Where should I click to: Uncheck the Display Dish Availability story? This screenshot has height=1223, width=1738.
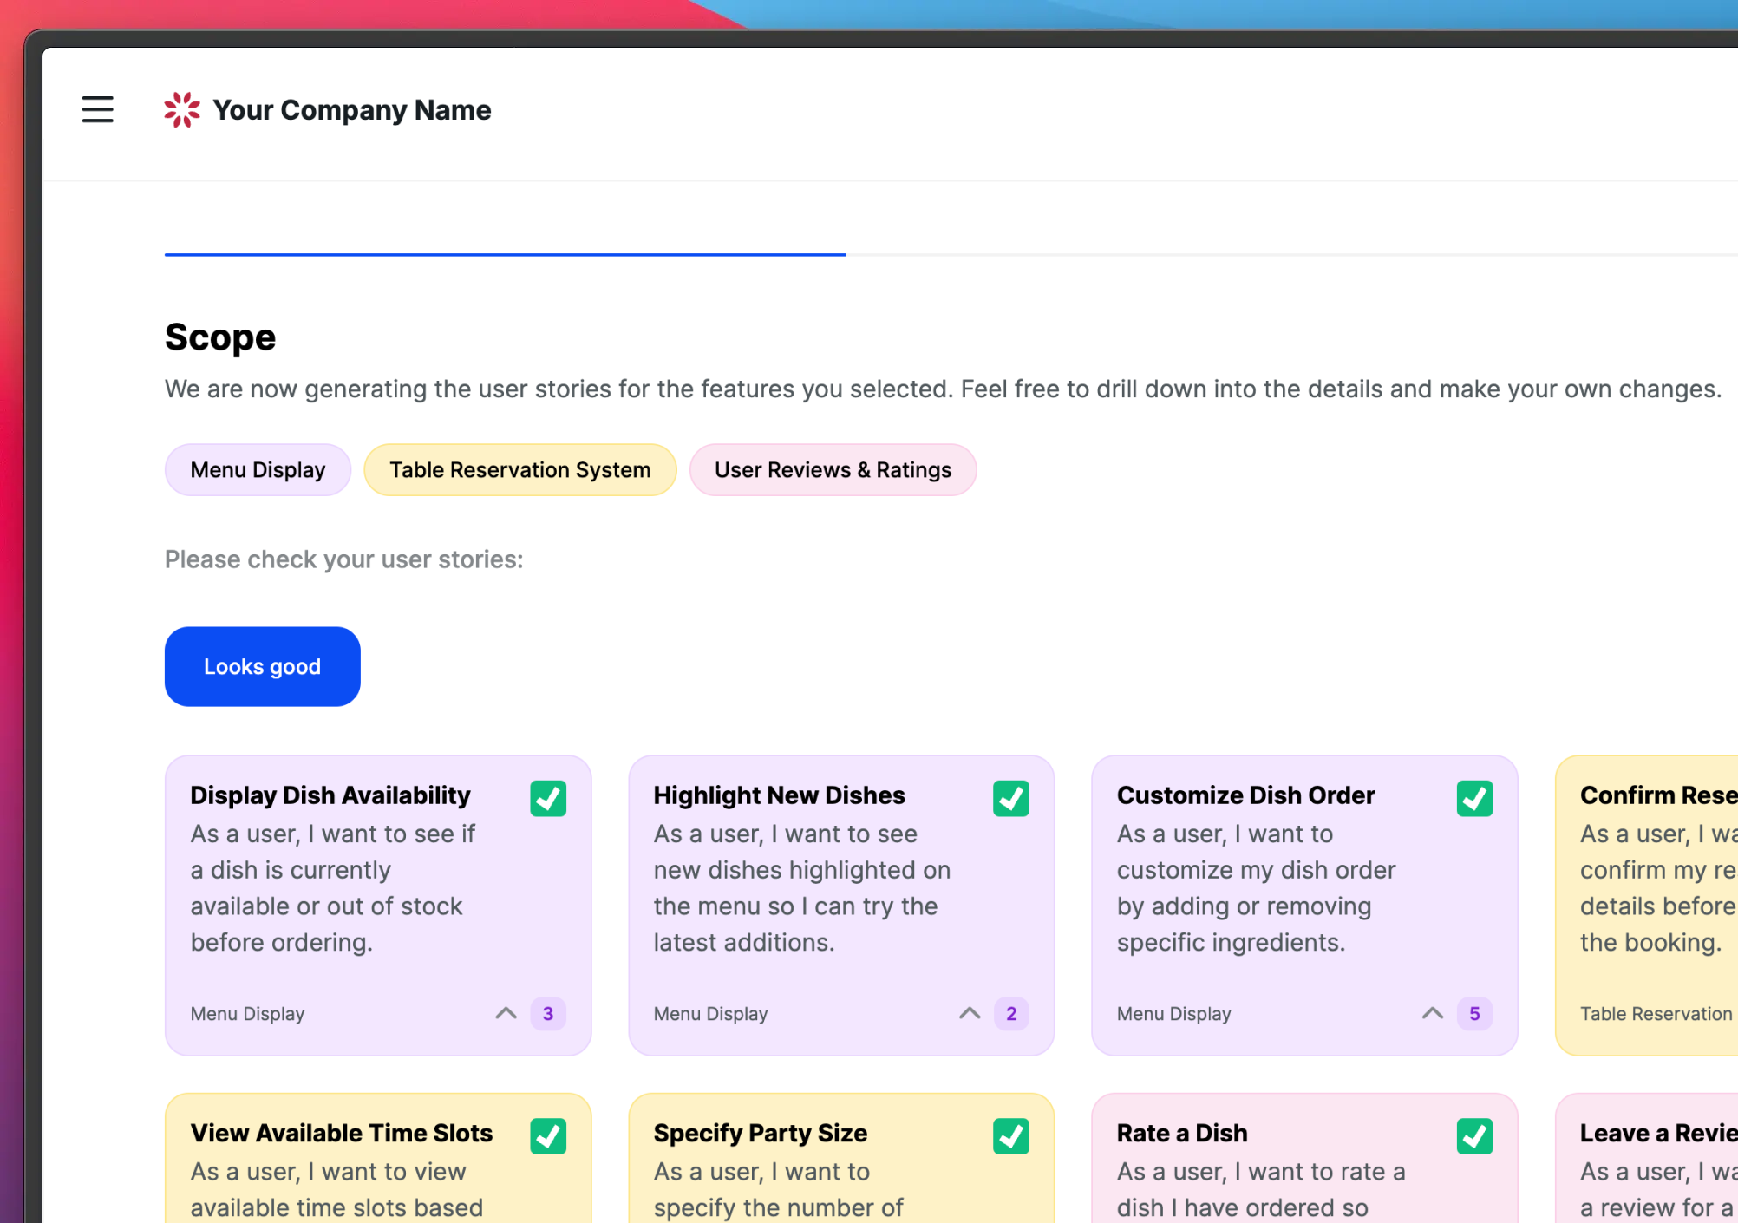[548, 798]
